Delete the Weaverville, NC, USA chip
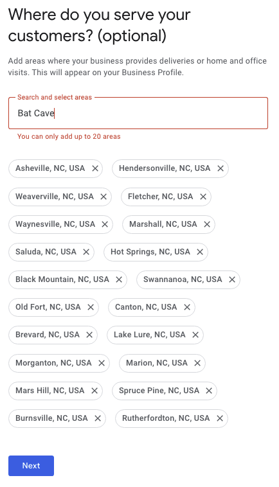This screenshot has width=279, height=487. pyautogui.click(x=104, y=197)
